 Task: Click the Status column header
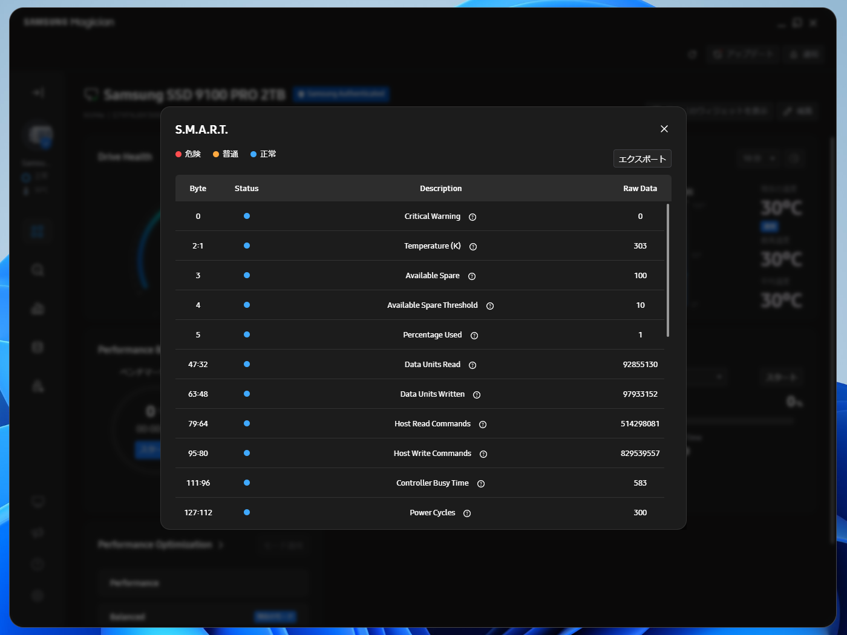pyautogui.click(x=247, y=189)
